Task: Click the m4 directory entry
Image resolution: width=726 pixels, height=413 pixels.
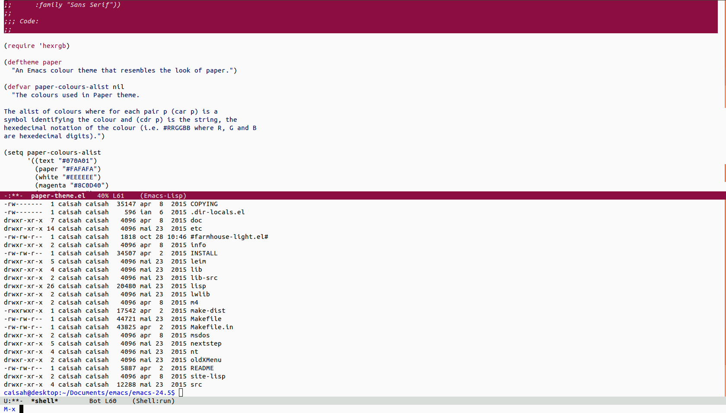Action: coord(194,302)
